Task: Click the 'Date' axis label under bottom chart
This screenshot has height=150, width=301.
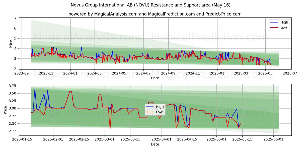Action: coord(155,144)
